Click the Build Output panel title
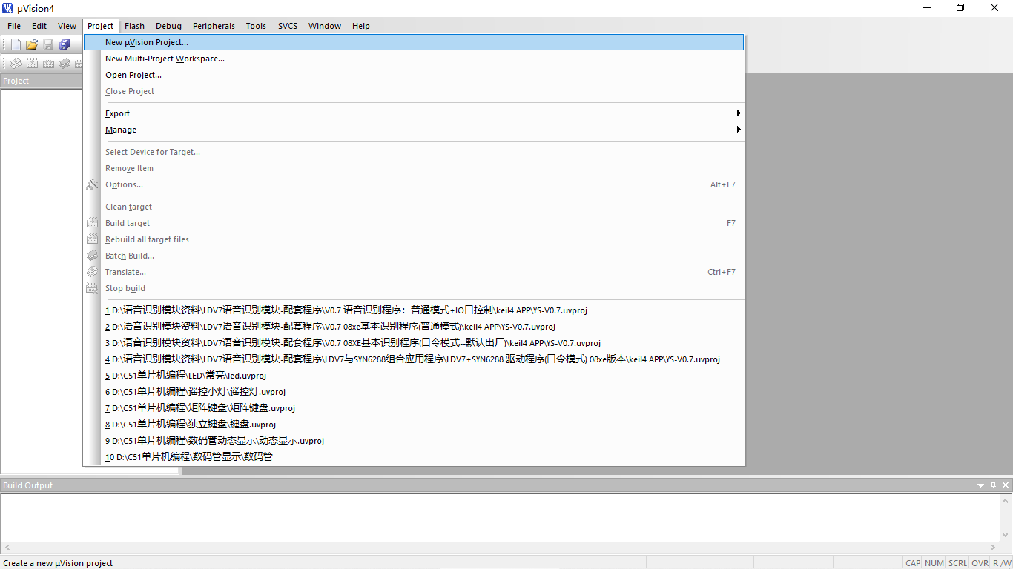 coord(28,485)
